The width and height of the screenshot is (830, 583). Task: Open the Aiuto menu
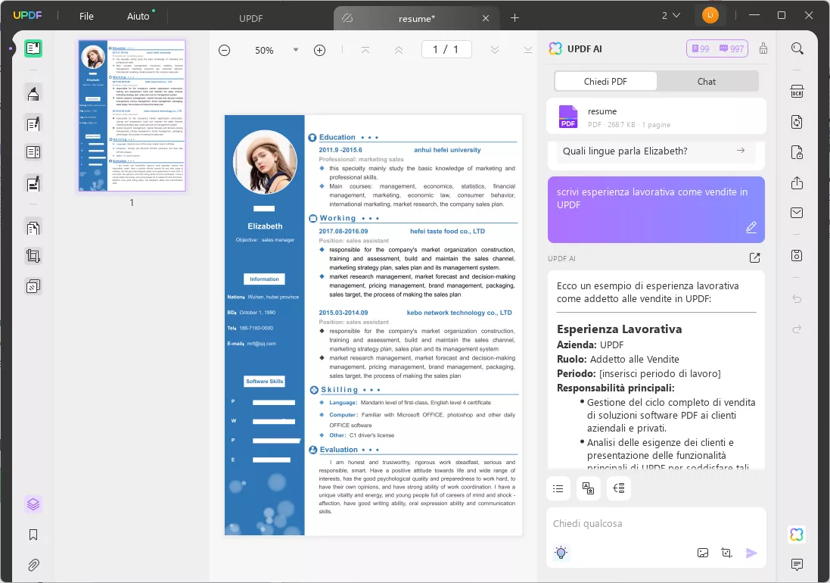point(138,17)
